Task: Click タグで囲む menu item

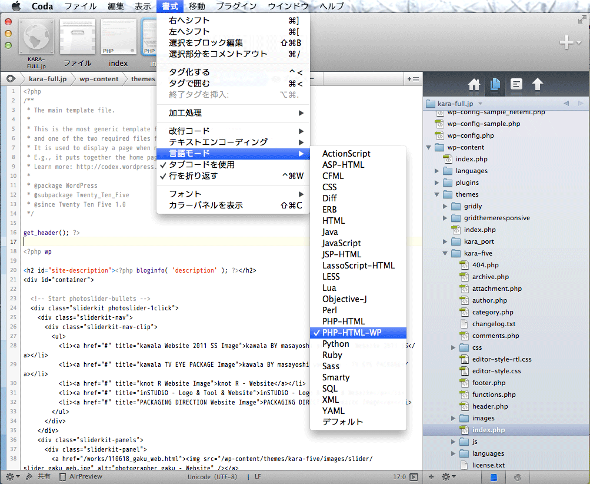Action: [233, 83]
